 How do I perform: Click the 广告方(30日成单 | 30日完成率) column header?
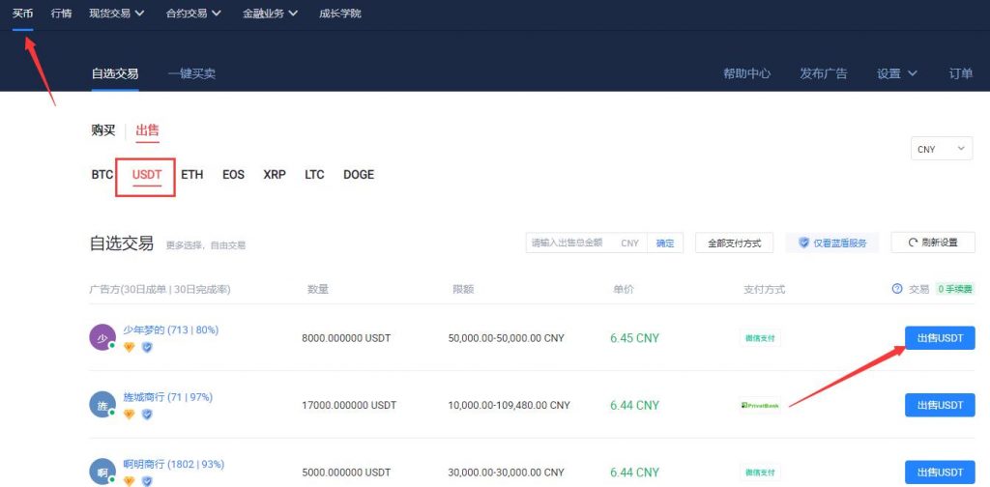(160, 290)
